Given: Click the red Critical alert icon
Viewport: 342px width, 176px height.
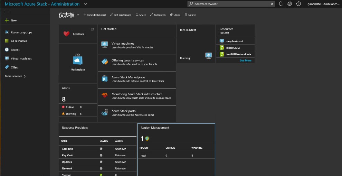Looking at the screenshot, I should pyautogui.click(x=63, y=107).
